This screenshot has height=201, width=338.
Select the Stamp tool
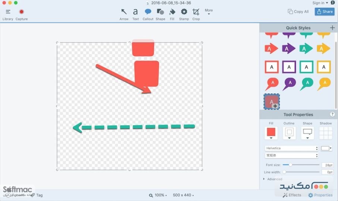(184, 15)
